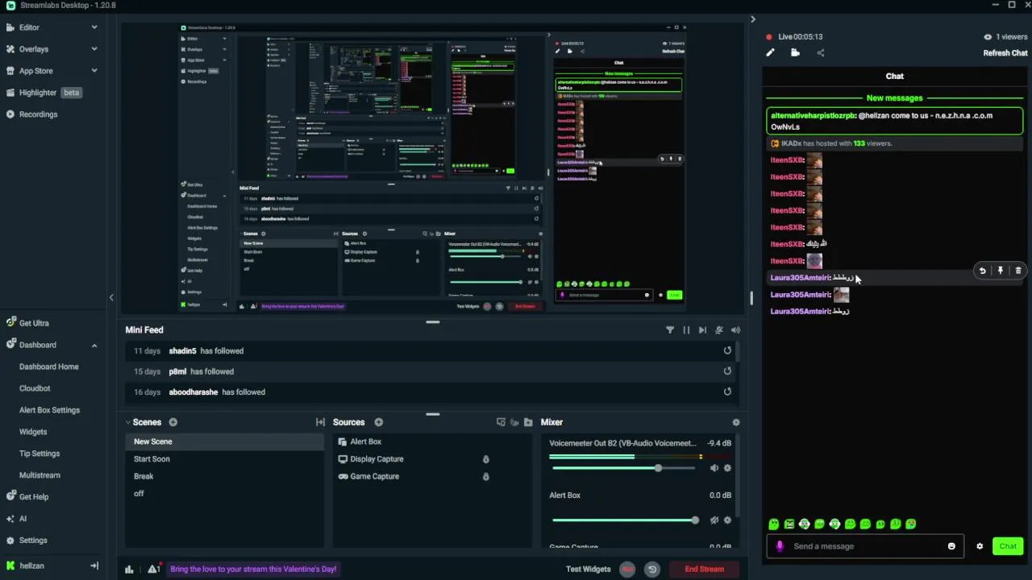Filter Mini Feed events
This screenshot has height=580, width=1032.
coord(670,330)
